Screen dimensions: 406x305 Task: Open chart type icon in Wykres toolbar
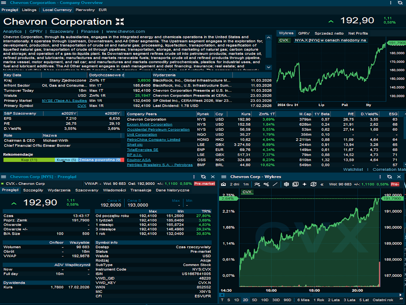coord(223,184)
